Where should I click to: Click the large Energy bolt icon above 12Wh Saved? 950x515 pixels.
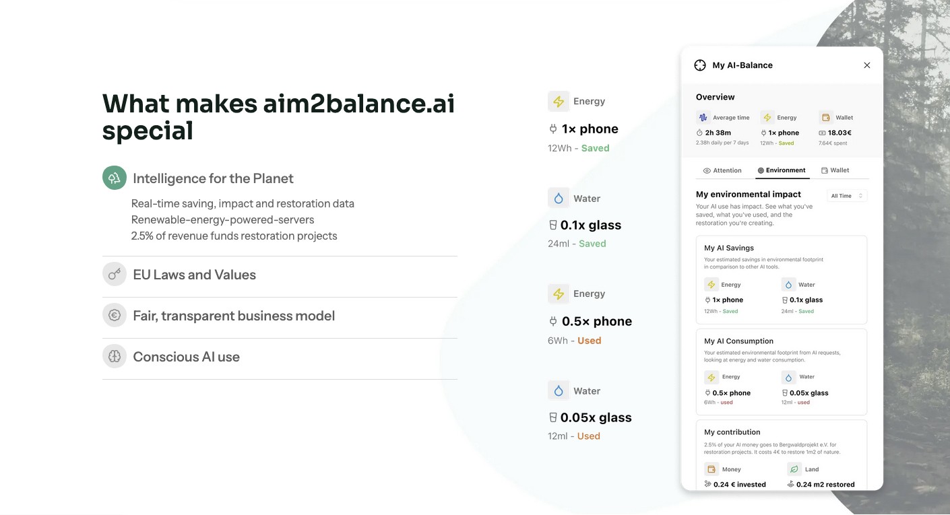[559, 102]
